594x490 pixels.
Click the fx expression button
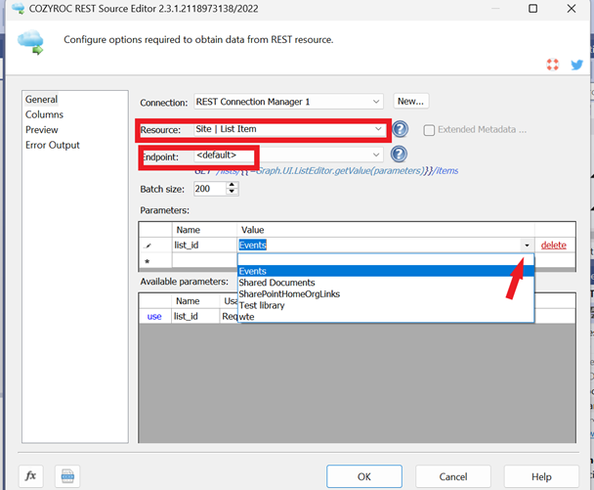30,476
